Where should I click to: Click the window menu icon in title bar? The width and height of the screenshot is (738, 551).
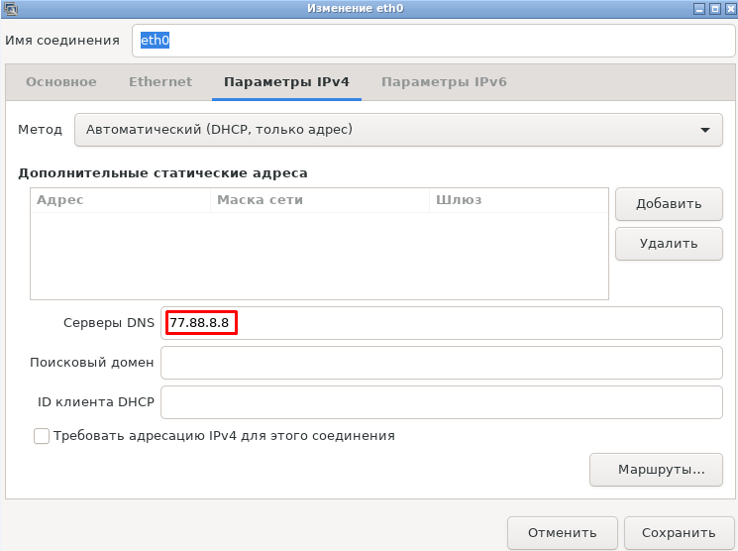pos(10,9)
